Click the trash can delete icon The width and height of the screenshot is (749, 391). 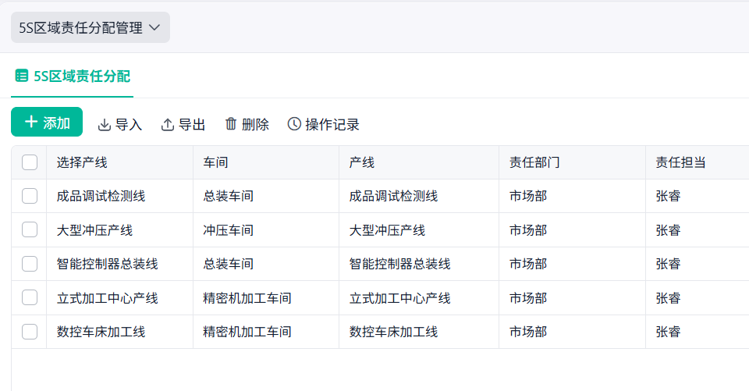point(231,124)
